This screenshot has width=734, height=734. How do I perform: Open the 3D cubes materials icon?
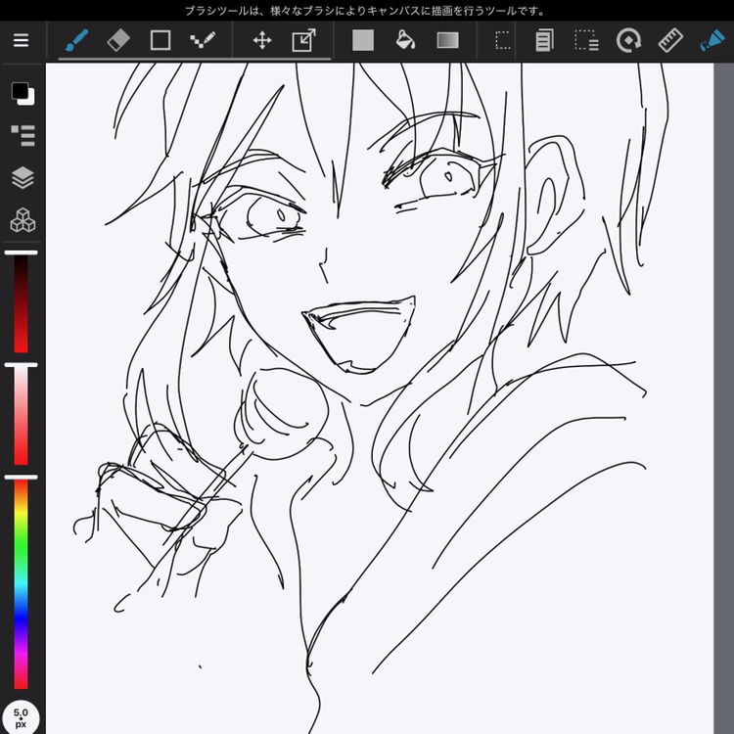[x=23, y=220]
